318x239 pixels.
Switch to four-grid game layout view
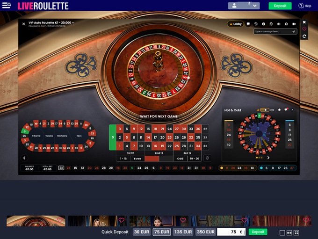(x=296, y=233)
